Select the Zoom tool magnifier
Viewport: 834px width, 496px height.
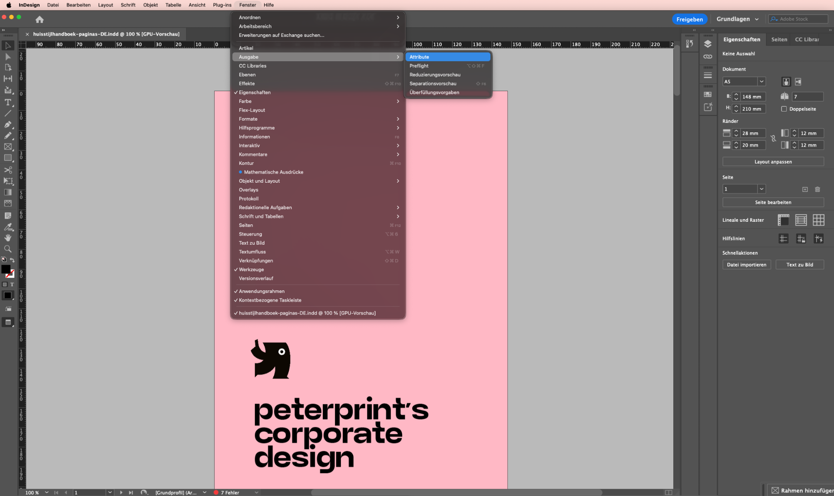click(8, 249)
